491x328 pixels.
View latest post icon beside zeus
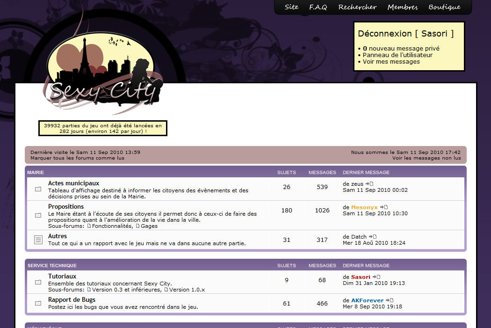coord(369,184)
